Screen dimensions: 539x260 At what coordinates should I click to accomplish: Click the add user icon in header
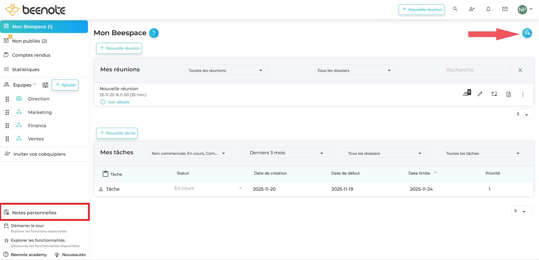click(x=471, y=9)
